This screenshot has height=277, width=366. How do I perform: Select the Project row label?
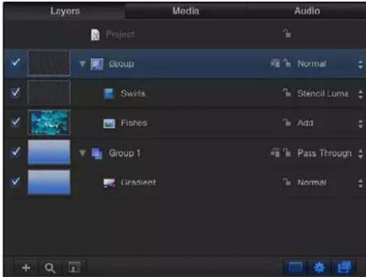click(x=120, y=34)
